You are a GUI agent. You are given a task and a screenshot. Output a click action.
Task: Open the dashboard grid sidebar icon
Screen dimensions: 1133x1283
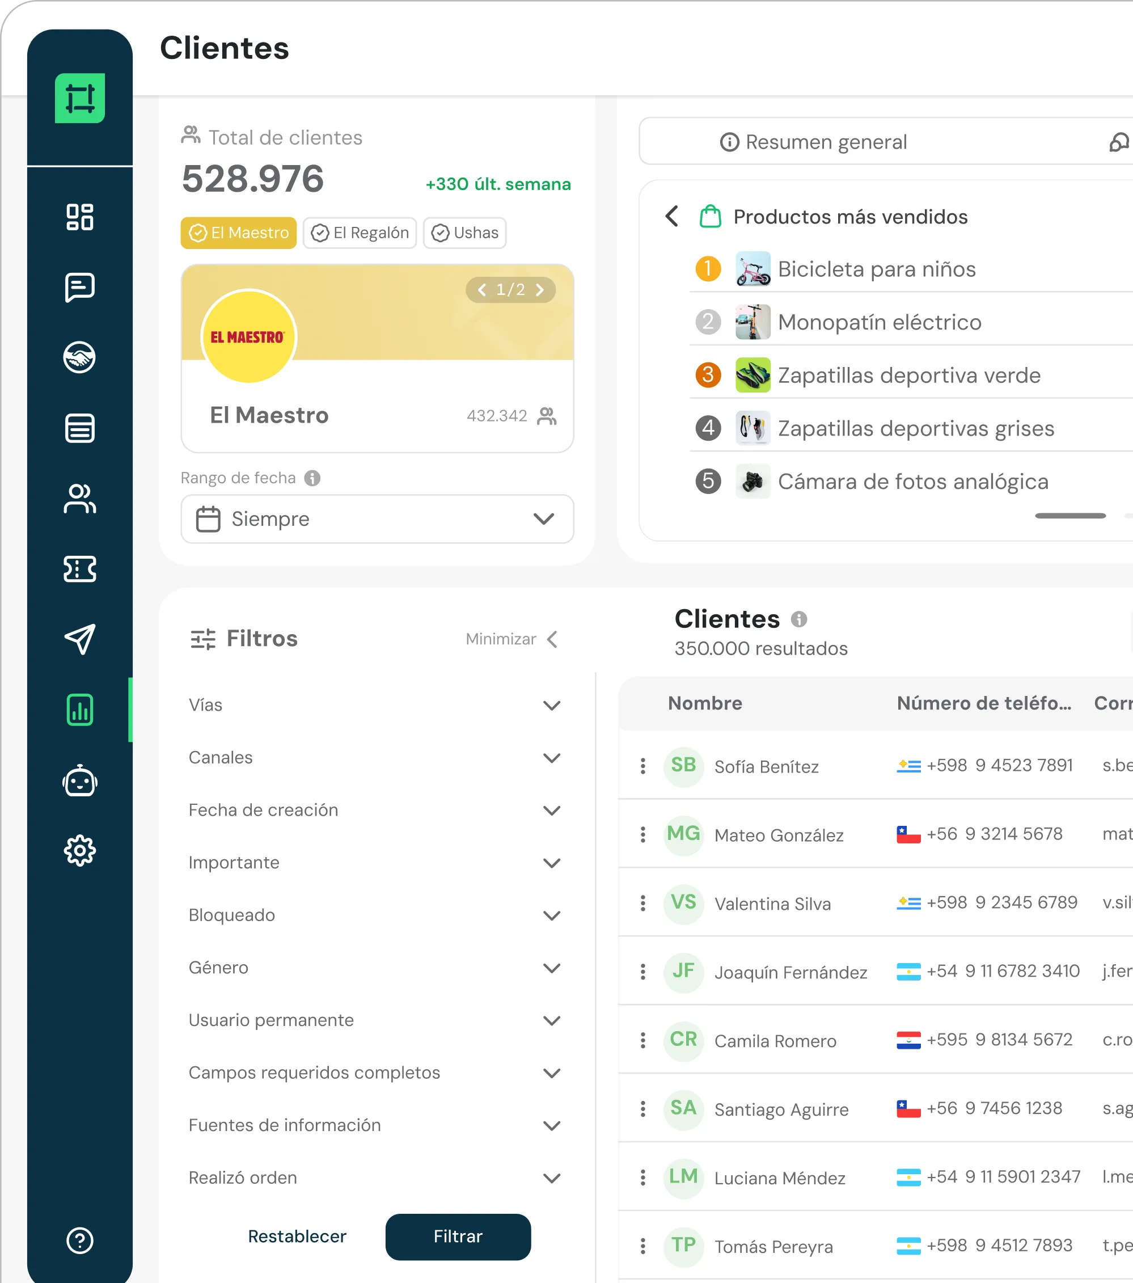click(x=80, y=217)
